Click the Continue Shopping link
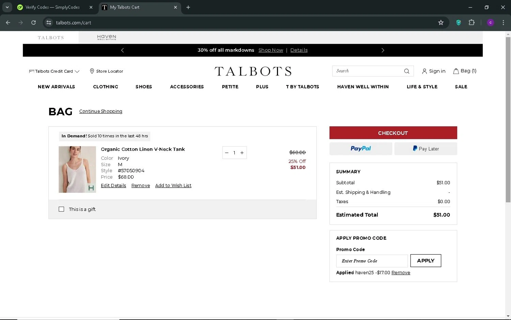511x320 pixels. [x=101, y=111]
